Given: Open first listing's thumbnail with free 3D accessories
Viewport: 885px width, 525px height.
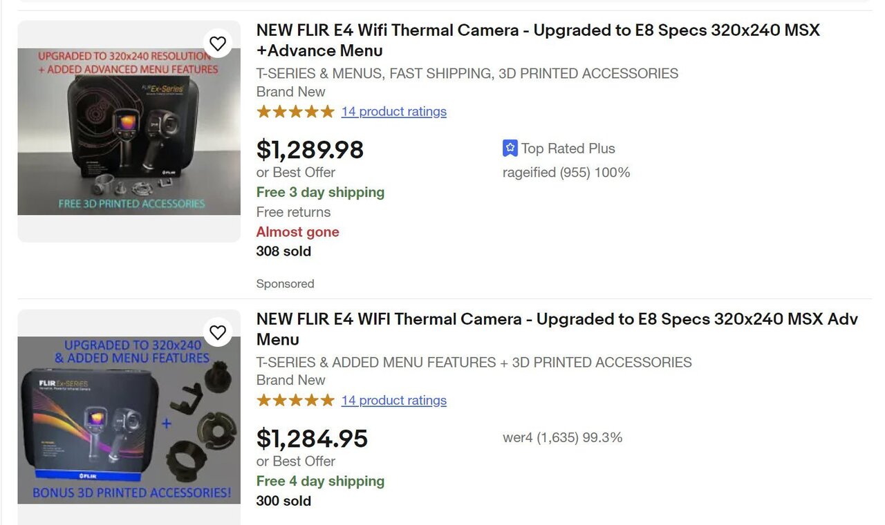Looking at the screenshot, I should tap(129, 131).
